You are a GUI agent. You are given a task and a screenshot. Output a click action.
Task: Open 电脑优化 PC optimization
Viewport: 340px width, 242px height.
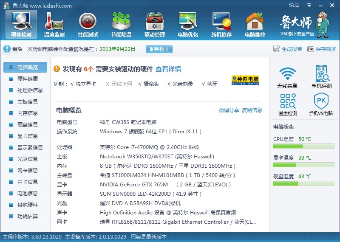tap(188, 25)
